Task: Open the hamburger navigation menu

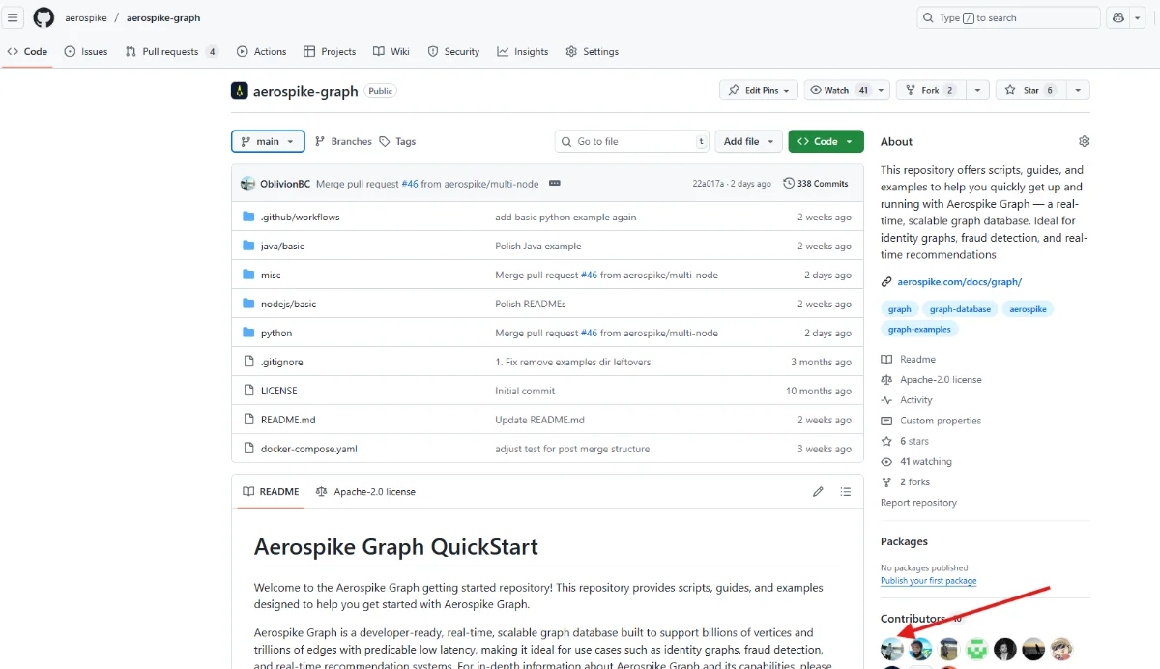Action: pyautogui.click(x=14, y=17)
